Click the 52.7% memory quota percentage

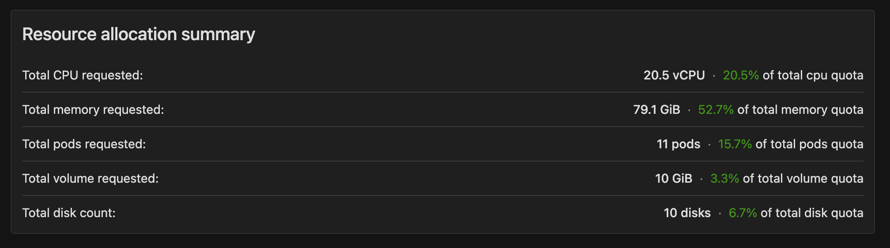pos(716,110)
